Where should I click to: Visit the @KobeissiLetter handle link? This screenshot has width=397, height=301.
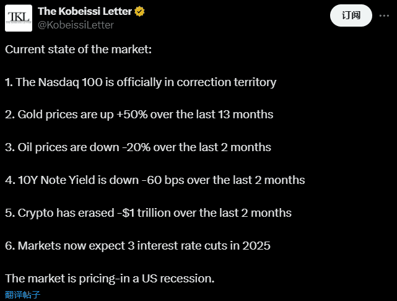tap(76, 25)
